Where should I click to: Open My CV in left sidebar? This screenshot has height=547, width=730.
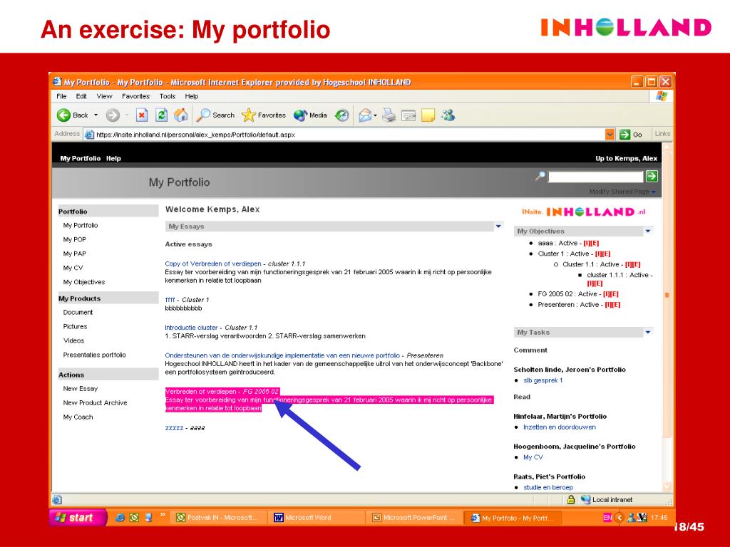73,268
